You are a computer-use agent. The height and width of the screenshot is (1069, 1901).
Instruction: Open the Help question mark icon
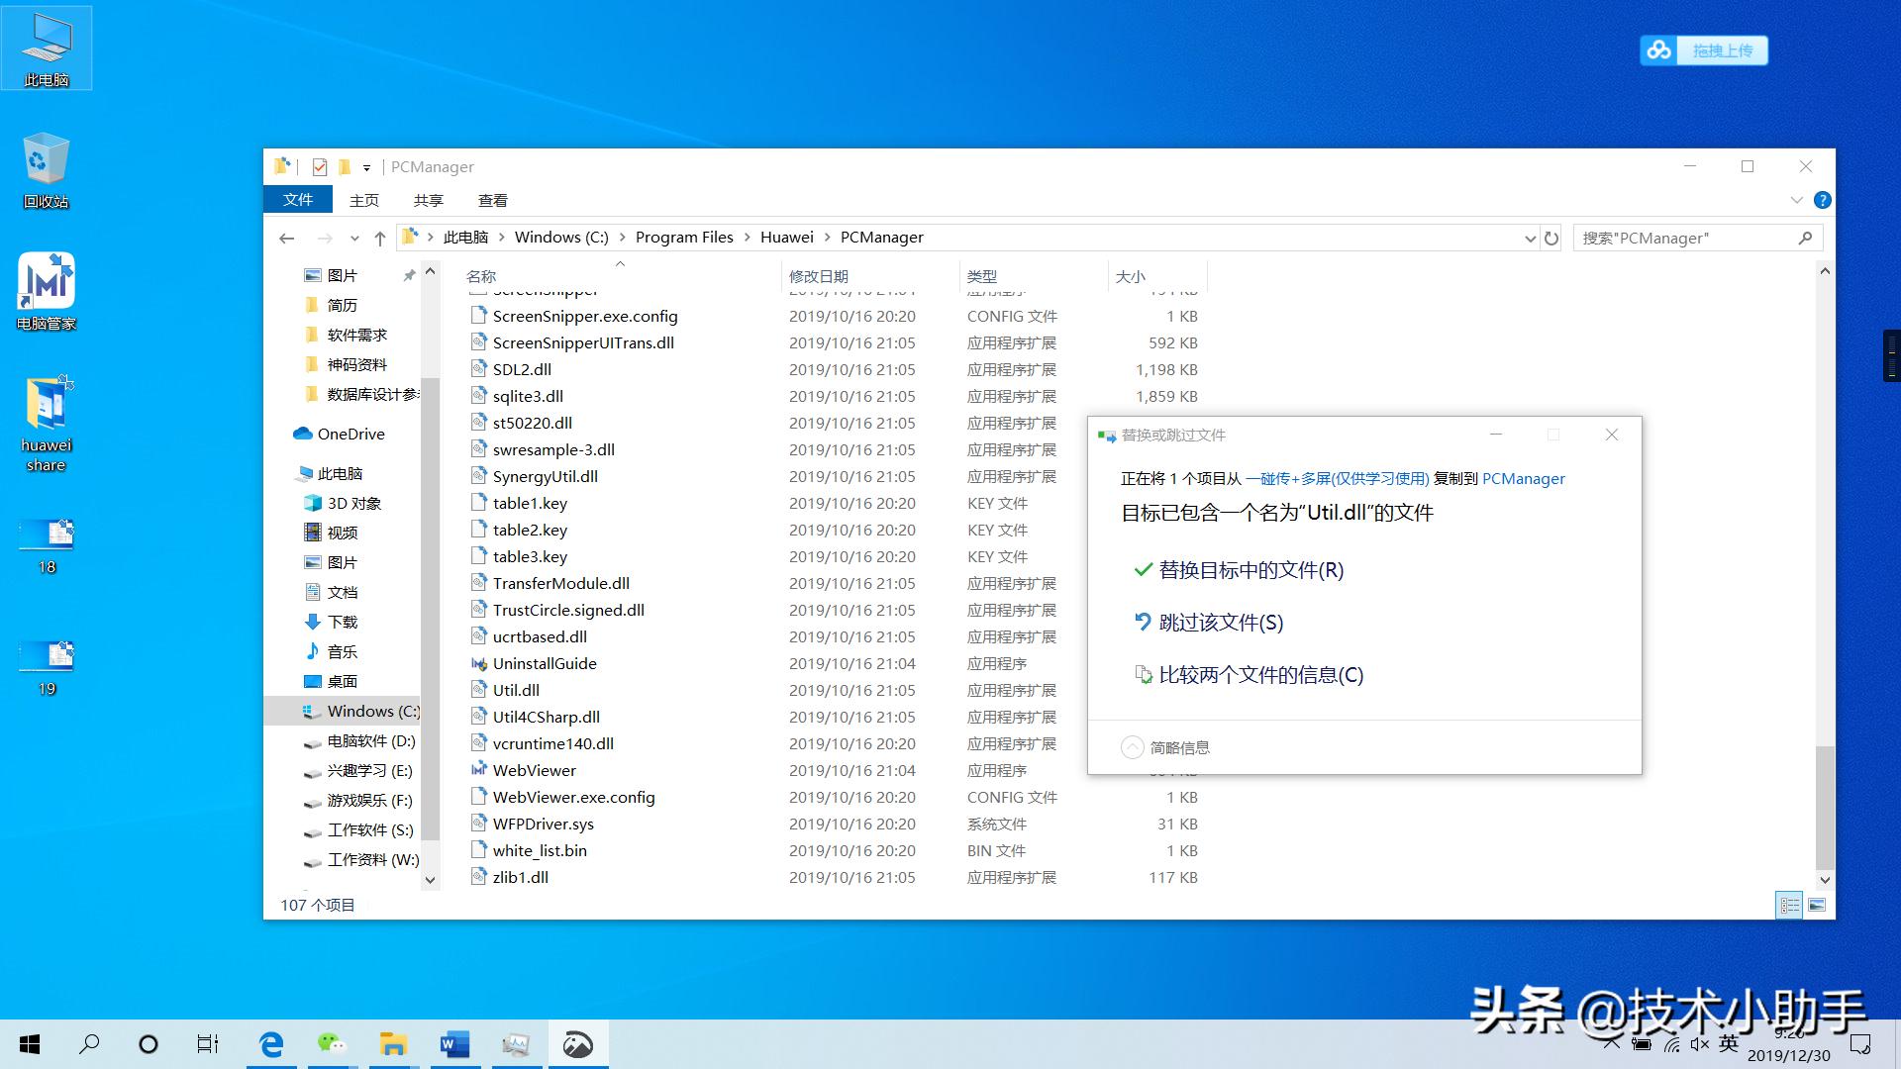click(1822, 200)
